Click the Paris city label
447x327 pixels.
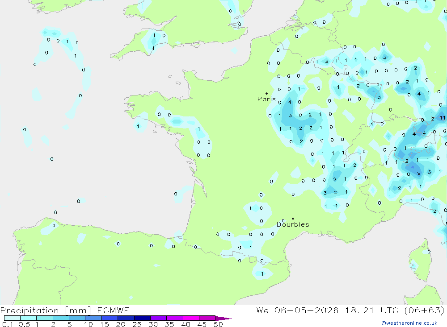pyautogui.click(x=266, y=99)
